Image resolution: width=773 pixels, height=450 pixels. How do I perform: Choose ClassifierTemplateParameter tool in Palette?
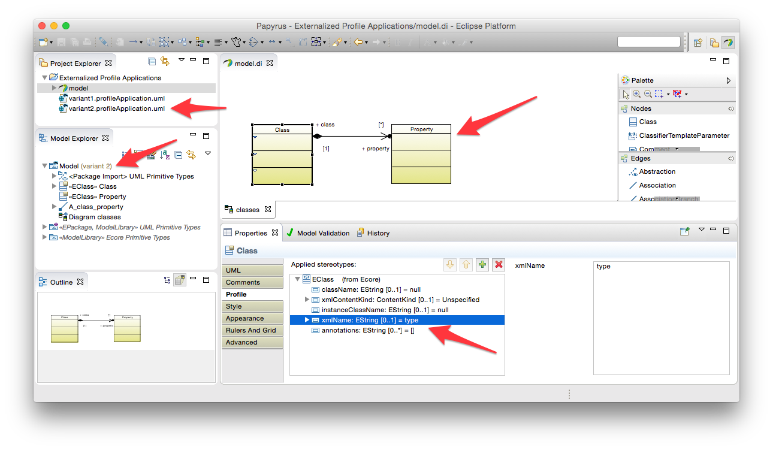[679, 135]
